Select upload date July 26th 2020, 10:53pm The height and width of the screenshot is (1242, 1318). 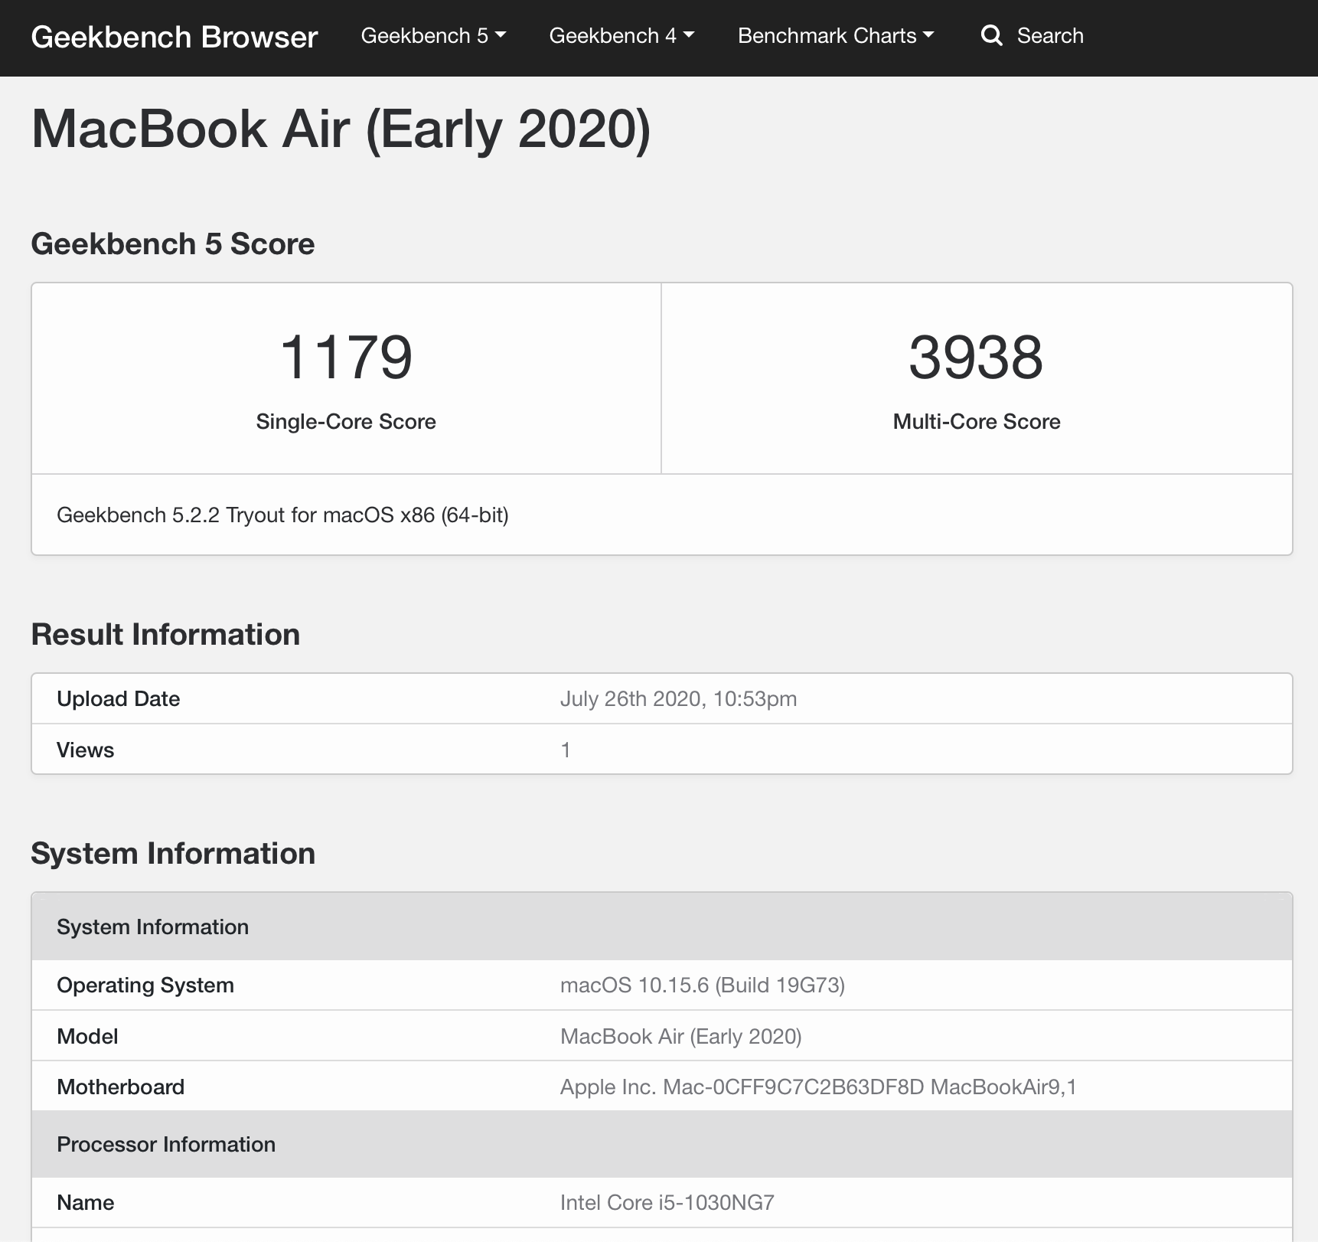tap(678, 698)
